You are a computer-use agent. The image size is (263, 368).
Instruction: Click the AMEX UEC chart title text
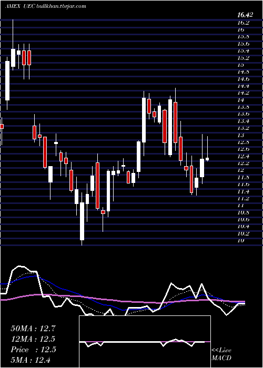click(45, 6)
